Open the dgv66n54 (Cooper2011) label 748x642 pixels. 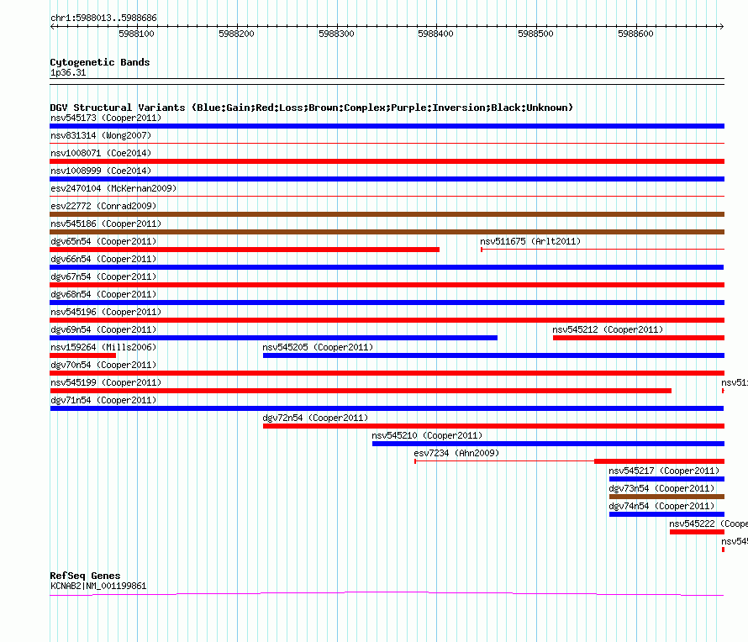[103, 259]
